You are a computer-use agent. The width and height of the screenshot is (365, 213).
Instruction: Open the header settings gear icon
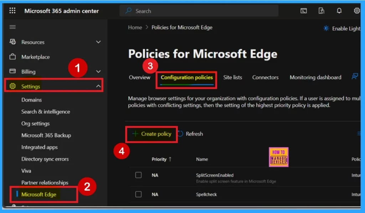tap(356, 11)
